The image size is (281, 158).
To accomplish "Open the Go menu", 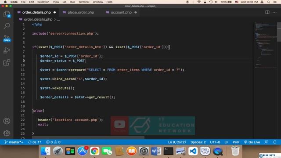I will [65, 2].
